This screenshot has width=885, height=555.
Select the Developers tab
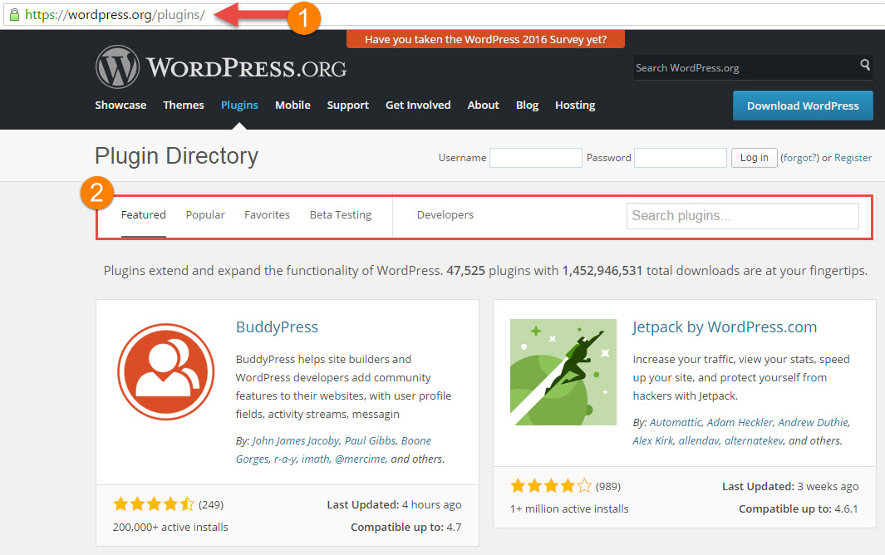tap(445, 214)
